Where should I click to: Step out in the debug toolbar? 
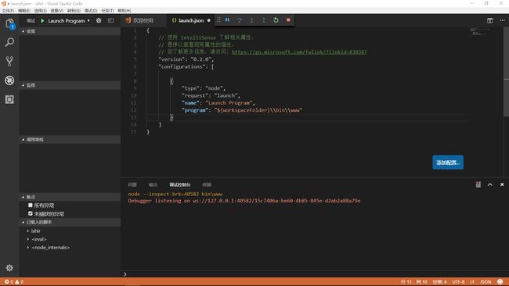point(264,20)
